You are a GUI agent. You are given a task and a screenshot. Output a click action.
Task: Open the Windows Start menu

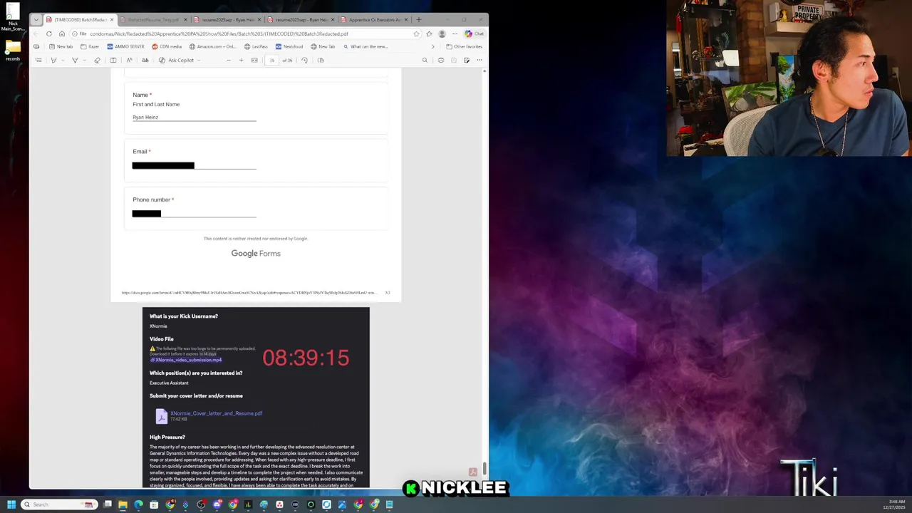click(x=11, y=504)
